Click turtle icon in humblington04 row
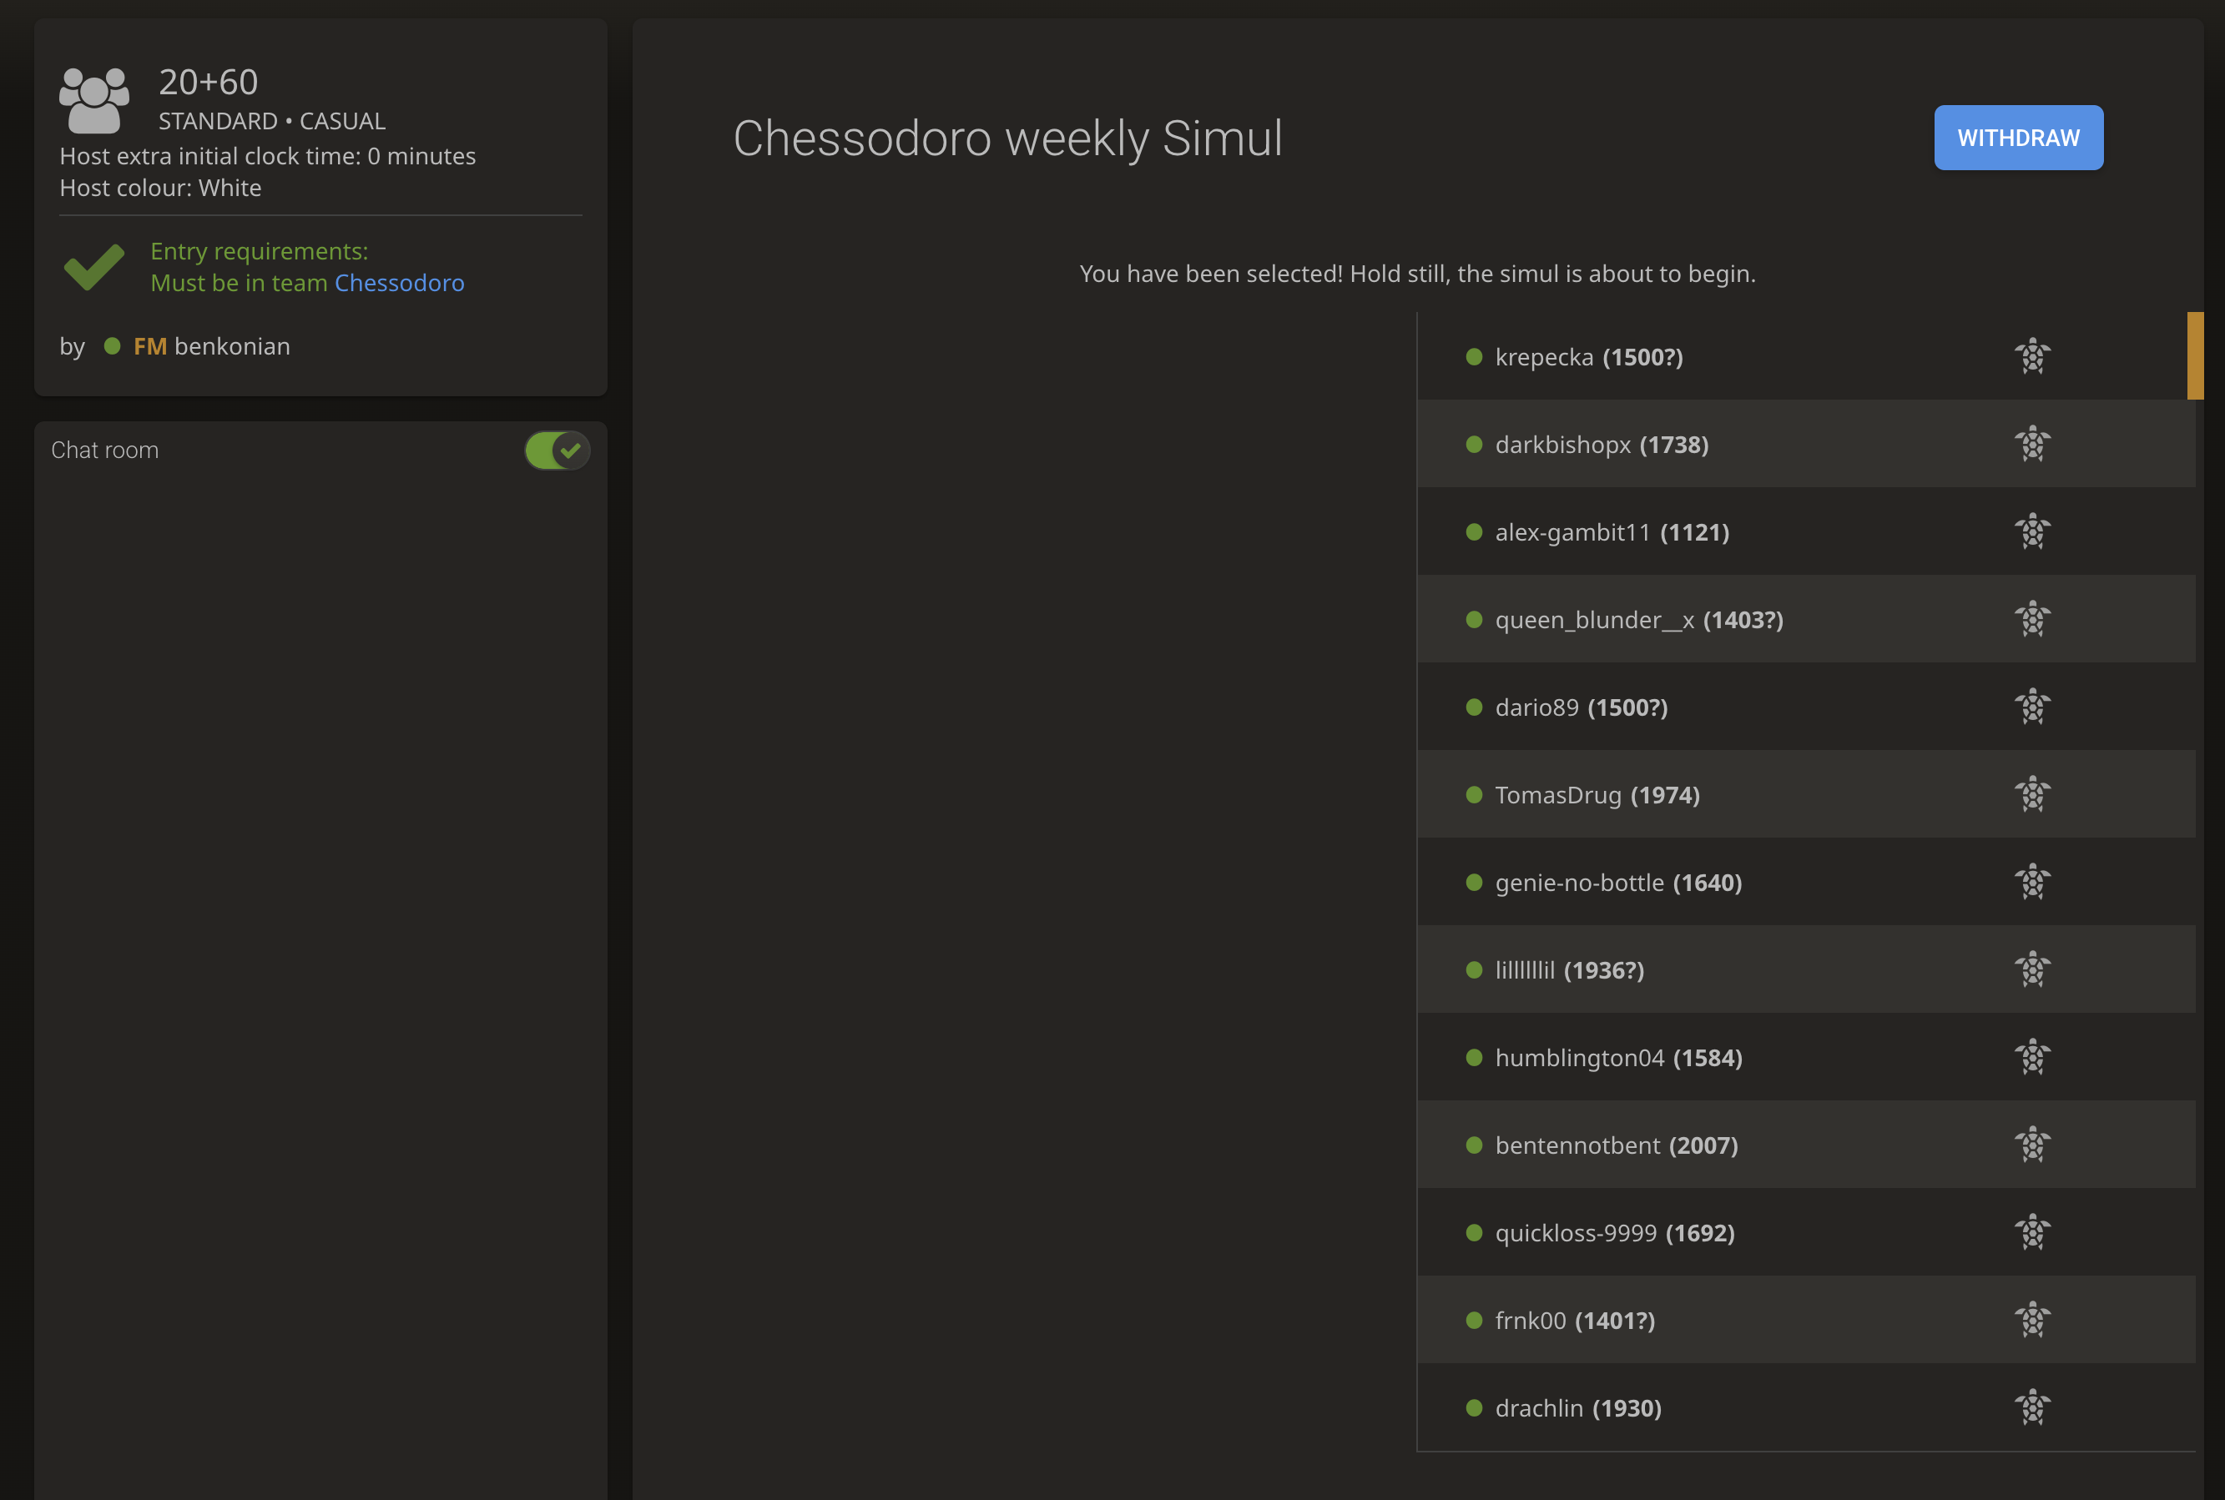 [2031, 1057]
